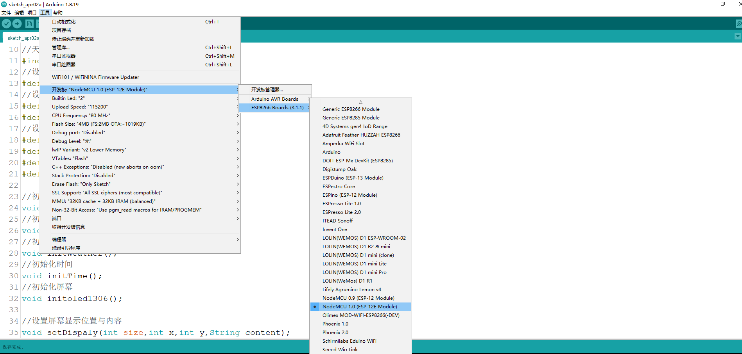Viewport: 742px width, 354px height.
Task: Expand Arduino AVR Boards submenu
Action: tap(275, 99)
